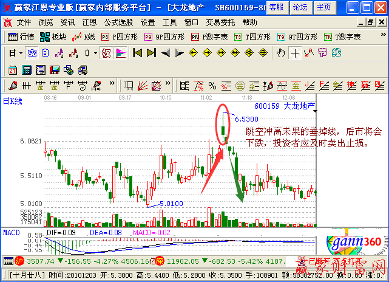Click the red F angle-lines icon
Screen dimensions: 389x282
pyautogui.click(x=323, y=86)
